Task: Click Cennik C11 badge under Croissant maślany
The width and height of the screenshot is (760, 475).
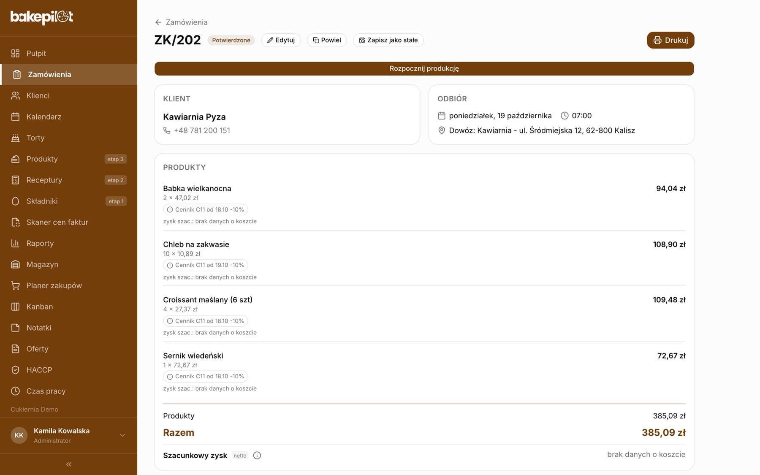Action: 205,321
